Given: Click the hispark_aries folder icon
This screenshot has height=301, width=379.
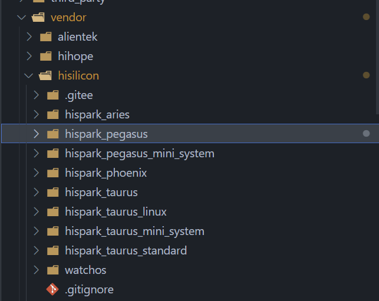Looking at the screenshot, I should [x=52, y=114].
